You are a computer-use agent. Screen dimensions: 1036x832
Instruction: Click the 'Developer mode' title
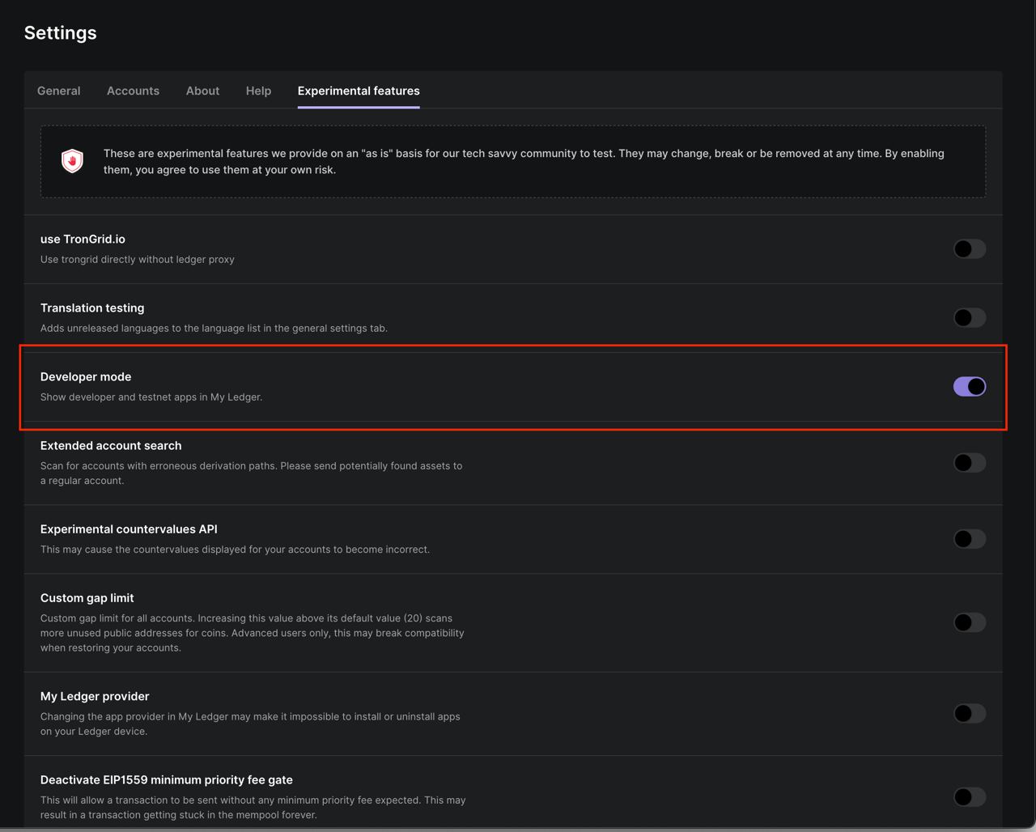click(86, 377)
